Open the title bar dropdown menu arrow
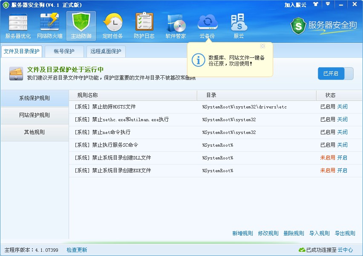This screenshot has height=256, width=363. pyautogui.click(x=327, y=4)
